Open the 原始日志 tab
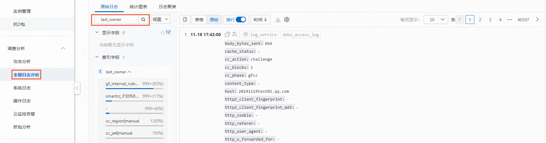The height and width of the screenshot is (143, 546). click(109, 7)
